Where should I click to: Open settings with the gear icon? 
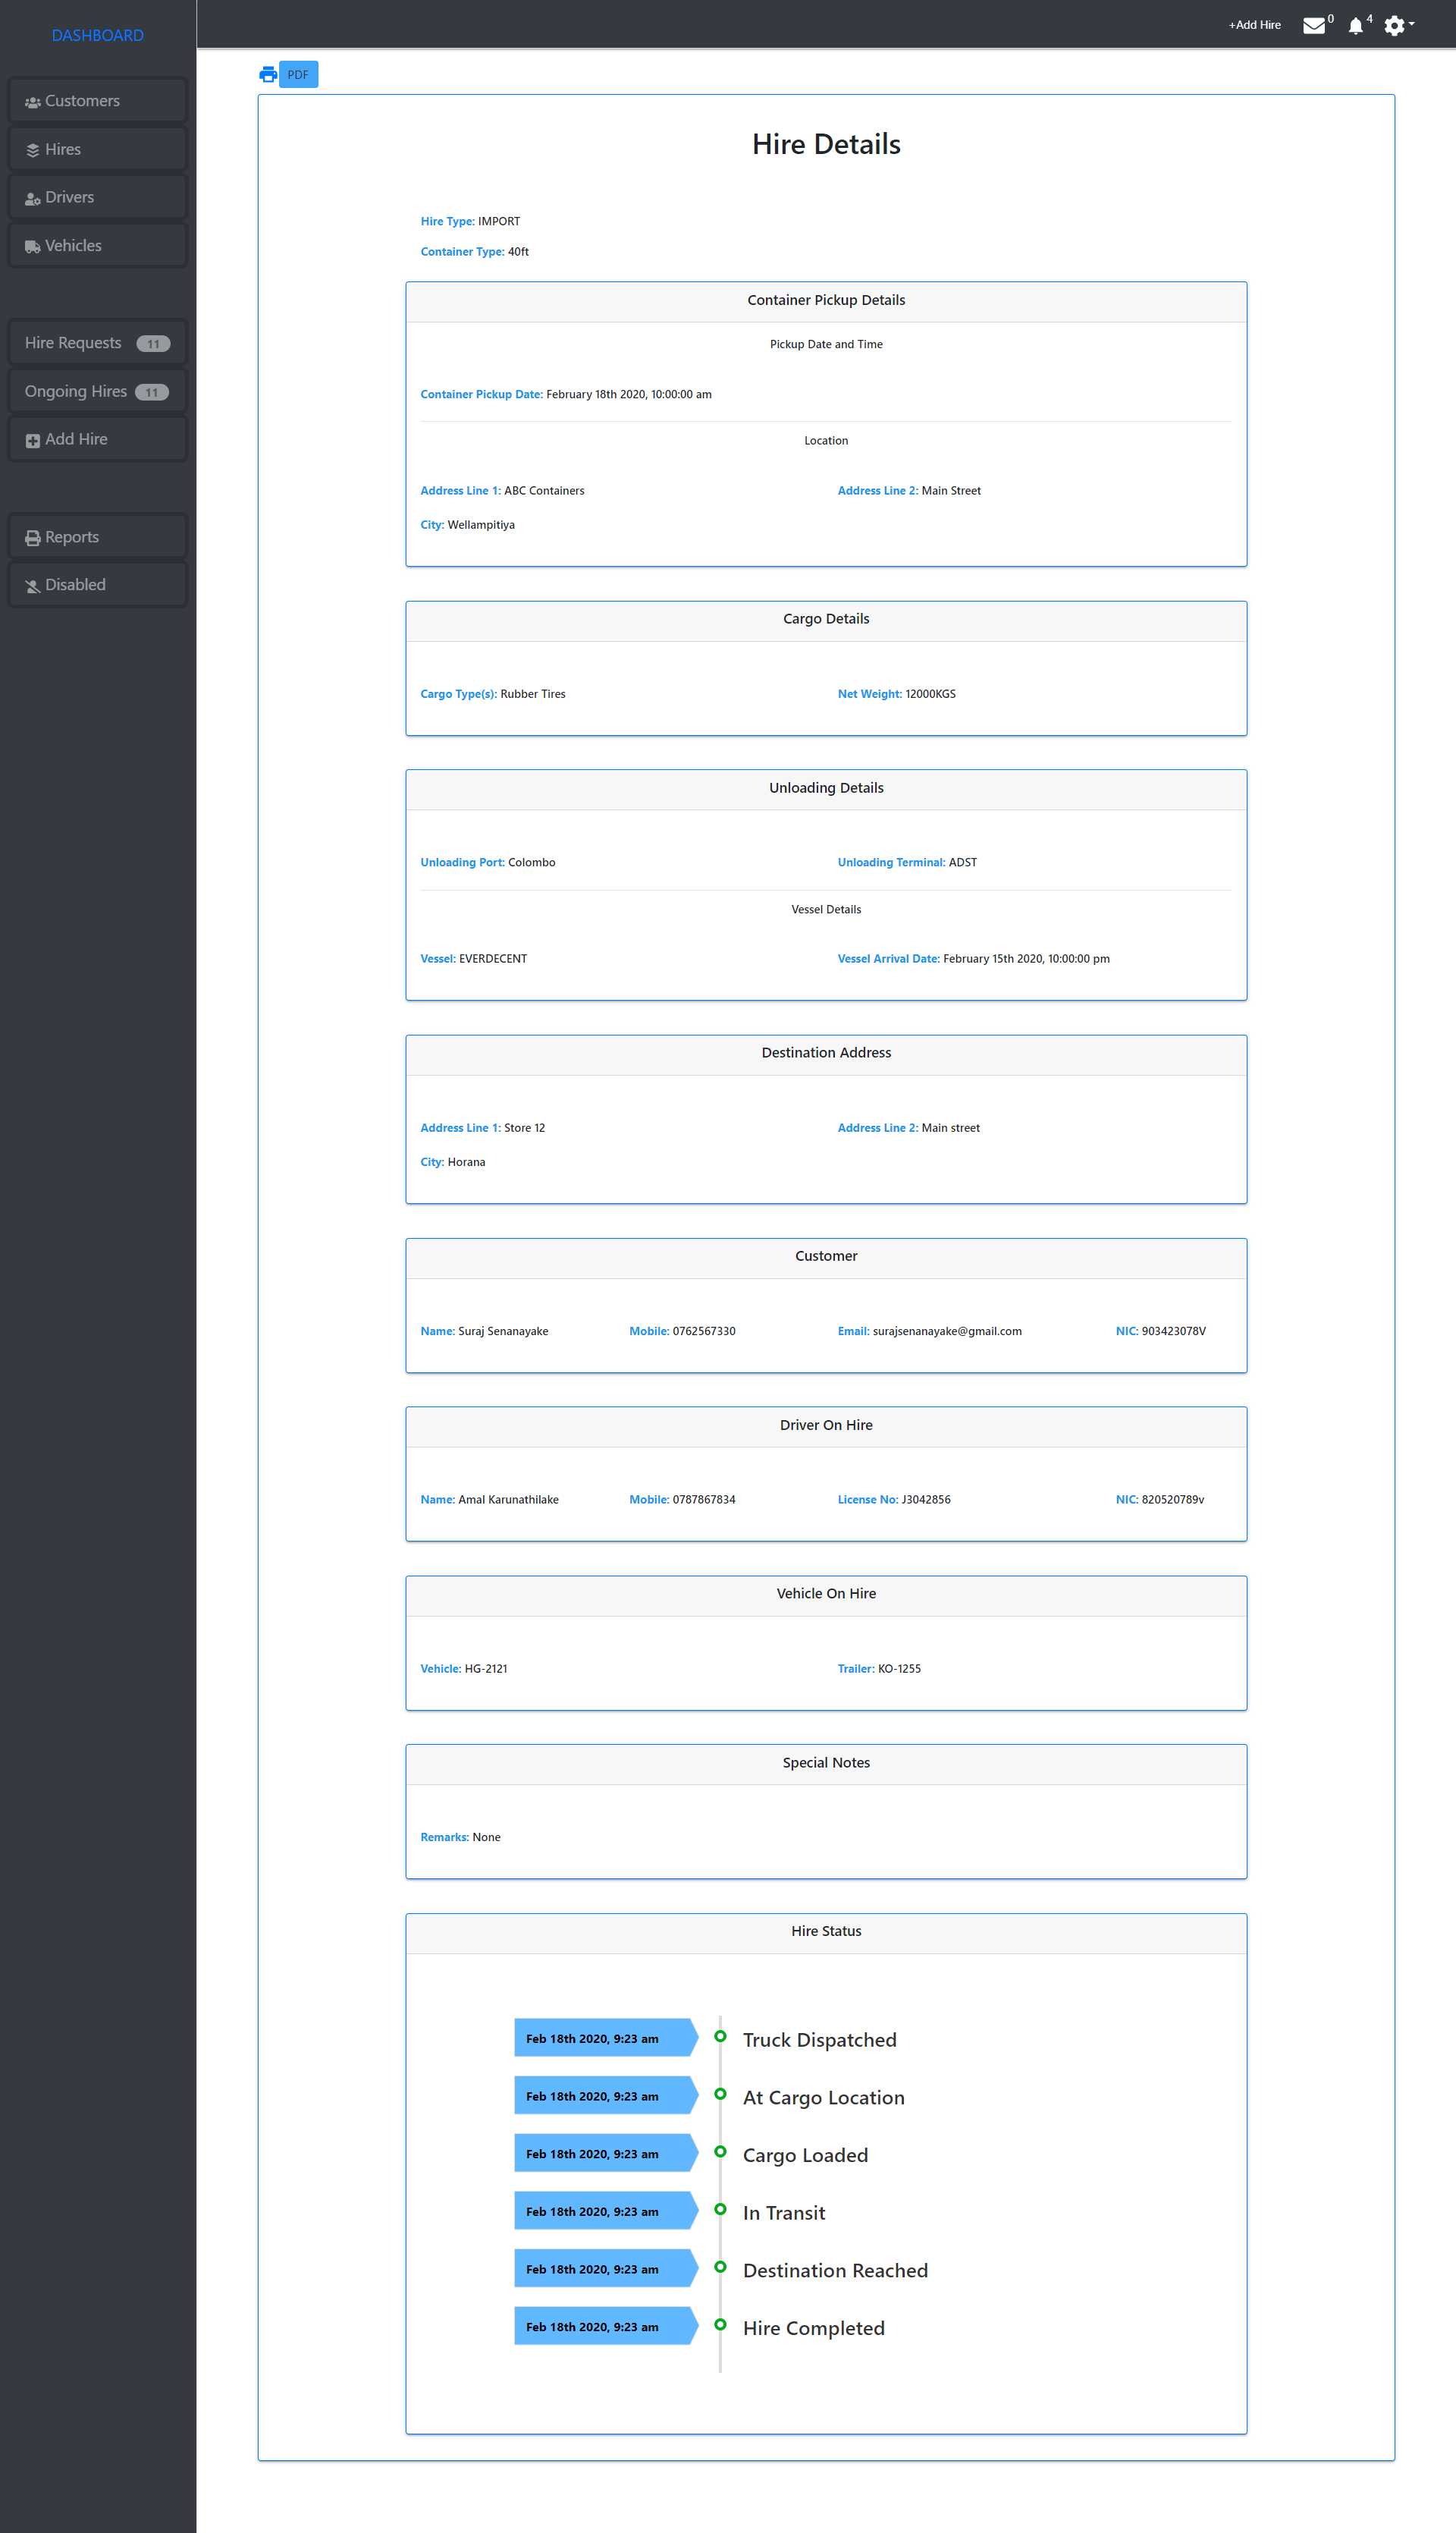point(1394,24)
